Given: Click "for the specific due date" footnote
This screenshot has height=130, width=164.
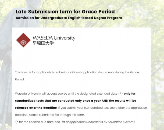Looking at the screenshot, I should [39, 122].
